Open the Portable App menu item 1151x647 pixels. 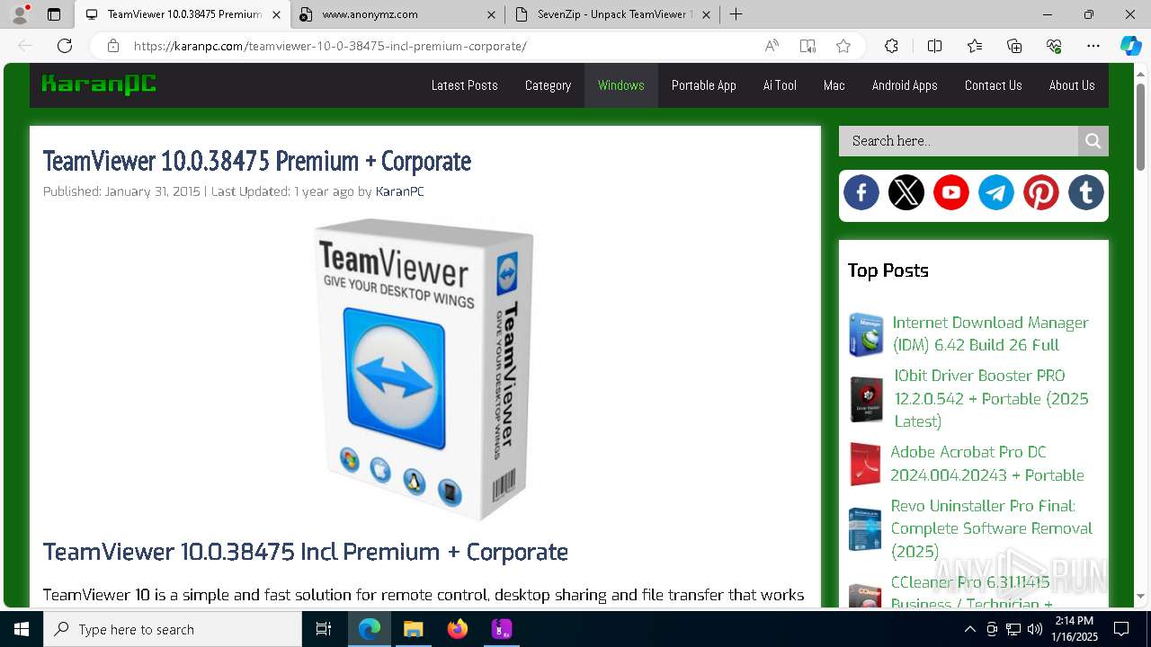704,85
